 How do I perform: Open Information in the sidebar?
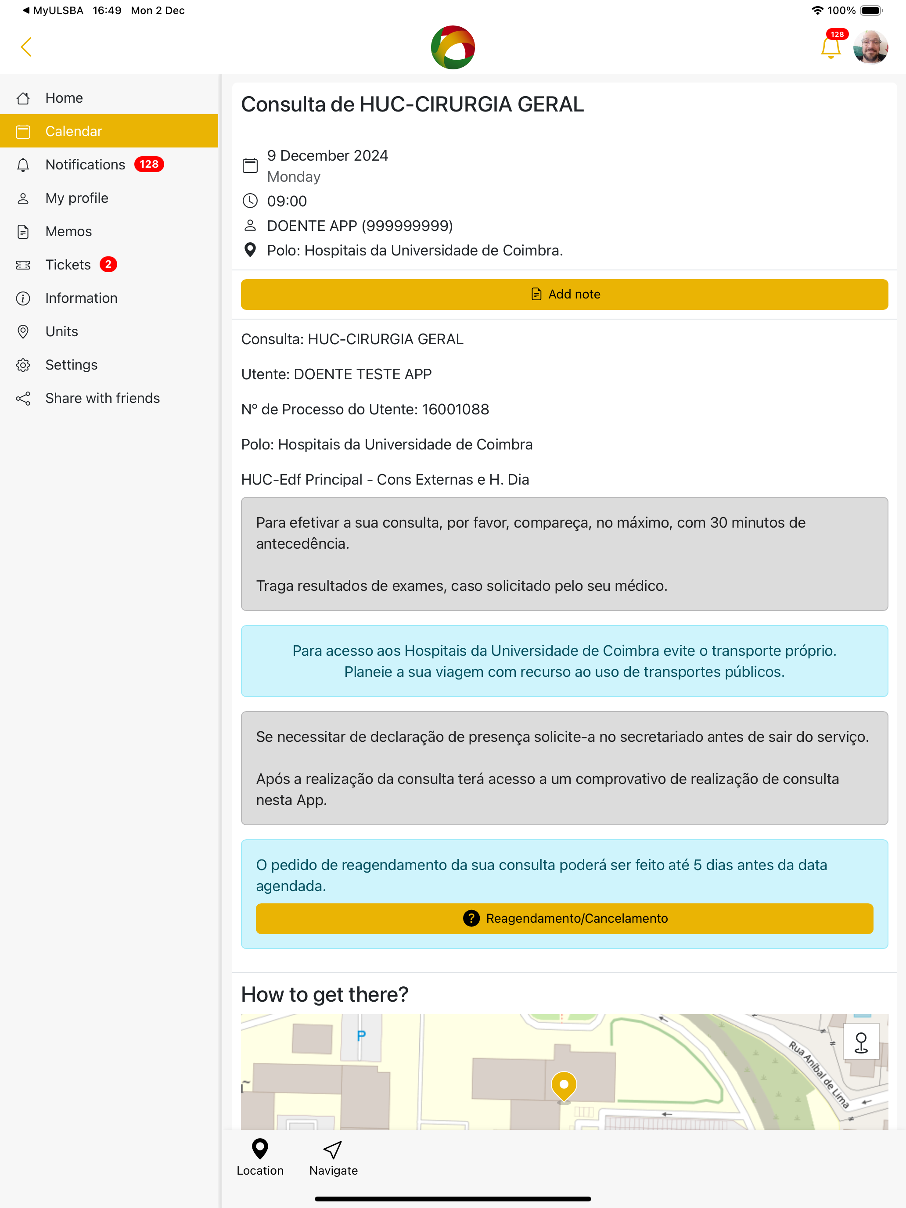[109, 298]
